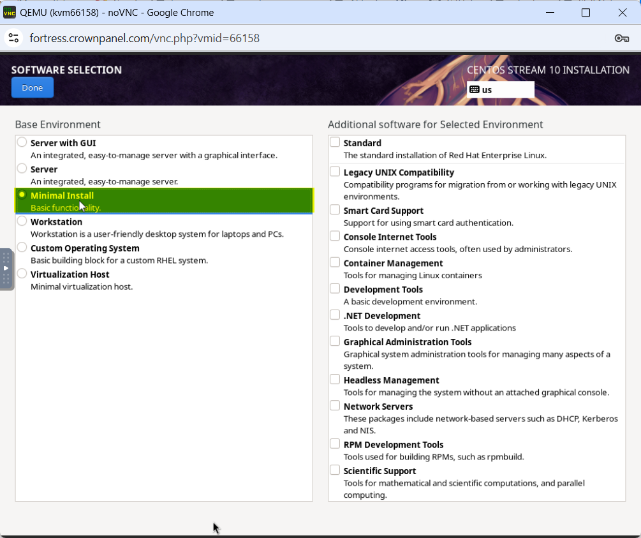Screen dimensions: 641x538
Task: Click the noVNC favicon in title bar
Action: click(x=10, y=13)
